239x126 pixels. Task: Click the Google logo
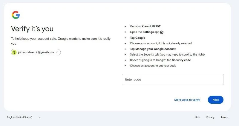click(16, 15)
